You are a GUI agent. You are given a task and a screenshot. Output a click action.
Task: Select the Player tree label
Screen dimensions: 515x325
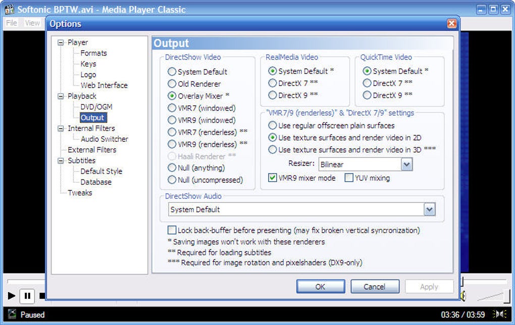(x=78, y=42)
